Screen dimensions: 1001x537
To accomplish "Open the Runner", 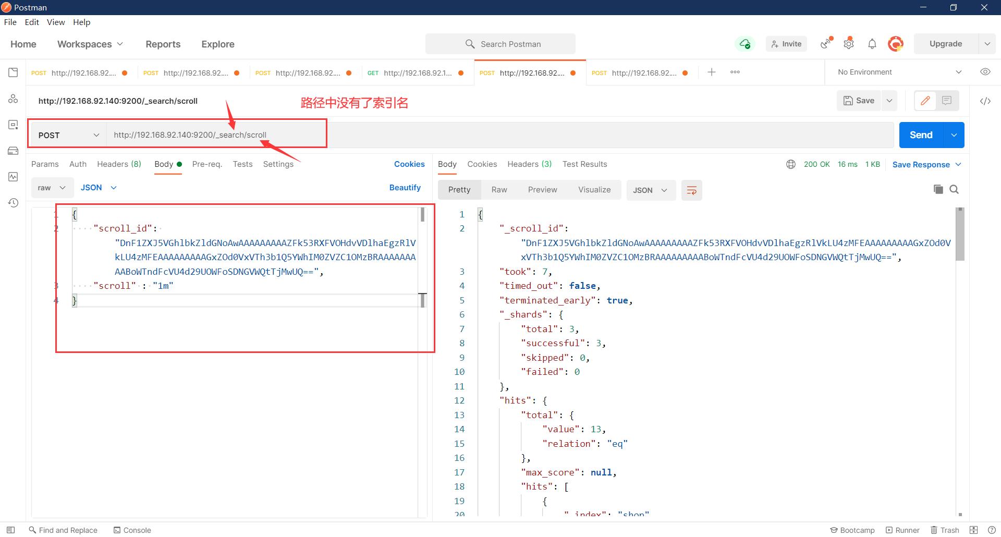I will pyautogui.click(x=902, y=530).
